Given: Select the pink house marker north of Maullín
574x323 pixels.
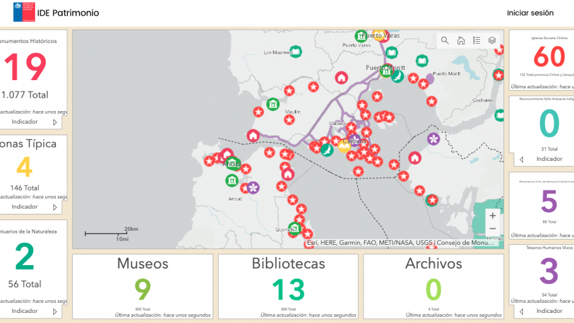Looking at the screenshot, I should coord(342,77).
